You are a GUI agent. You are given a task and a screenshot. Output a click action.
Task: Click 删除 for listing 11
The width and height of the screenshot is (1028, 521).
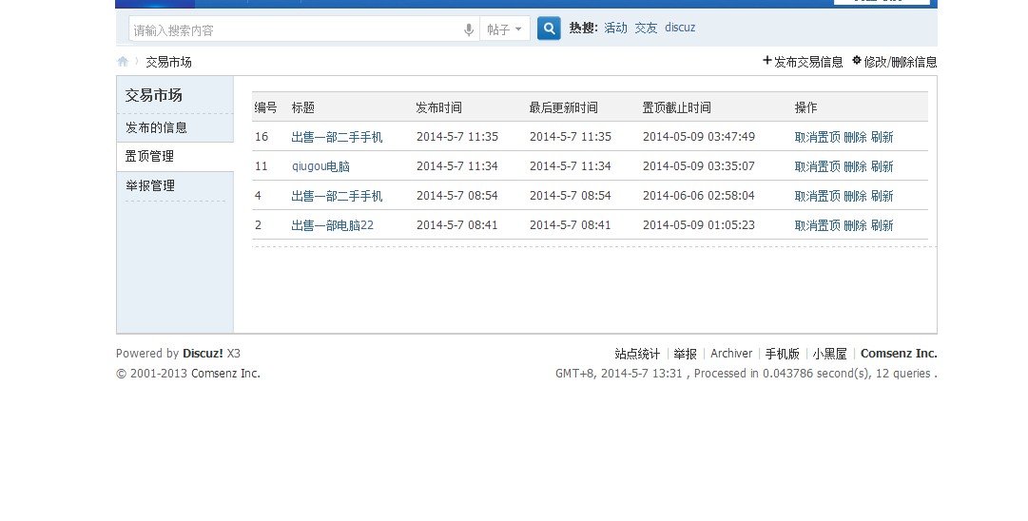click(x=855, y=166)
